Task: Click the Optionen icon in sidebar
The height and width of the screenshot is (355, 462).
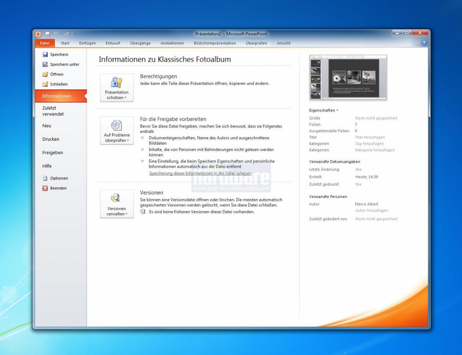Action: coord(45,178)
